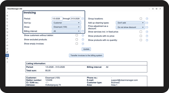The image size is (169, 93).
Task: Click help icon for Show customers without debtor
Action: [83, 35]
